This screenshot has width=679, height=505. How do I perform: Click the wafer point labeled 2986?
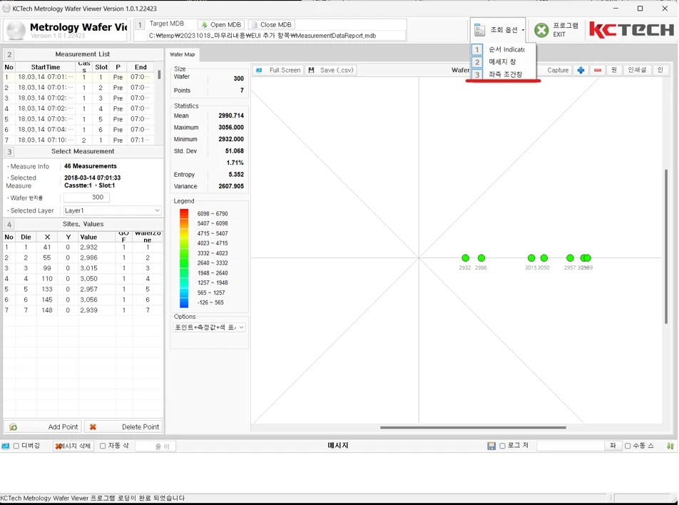click(x=481, y=258)
